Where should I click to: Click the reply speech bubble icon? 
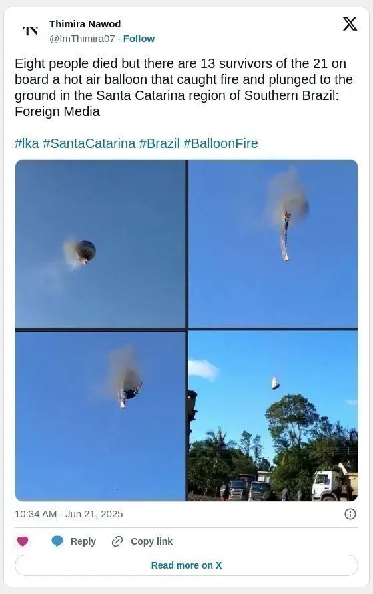click(x=57, y=541)
